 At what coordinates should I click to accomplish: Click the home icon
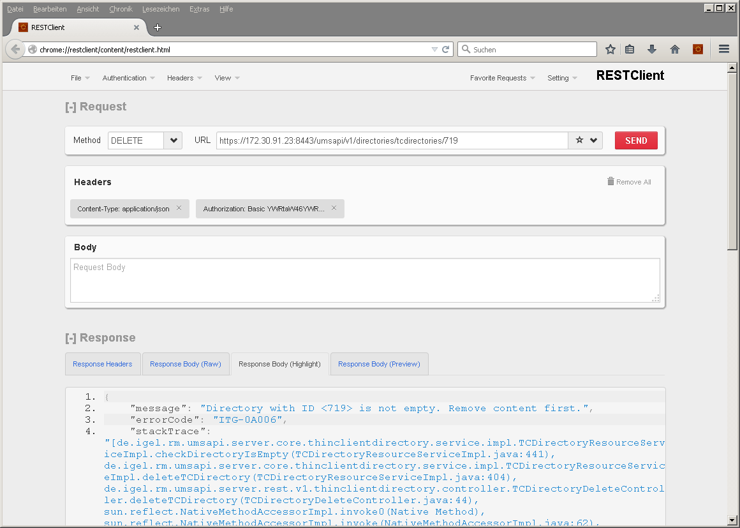point(674,49)
